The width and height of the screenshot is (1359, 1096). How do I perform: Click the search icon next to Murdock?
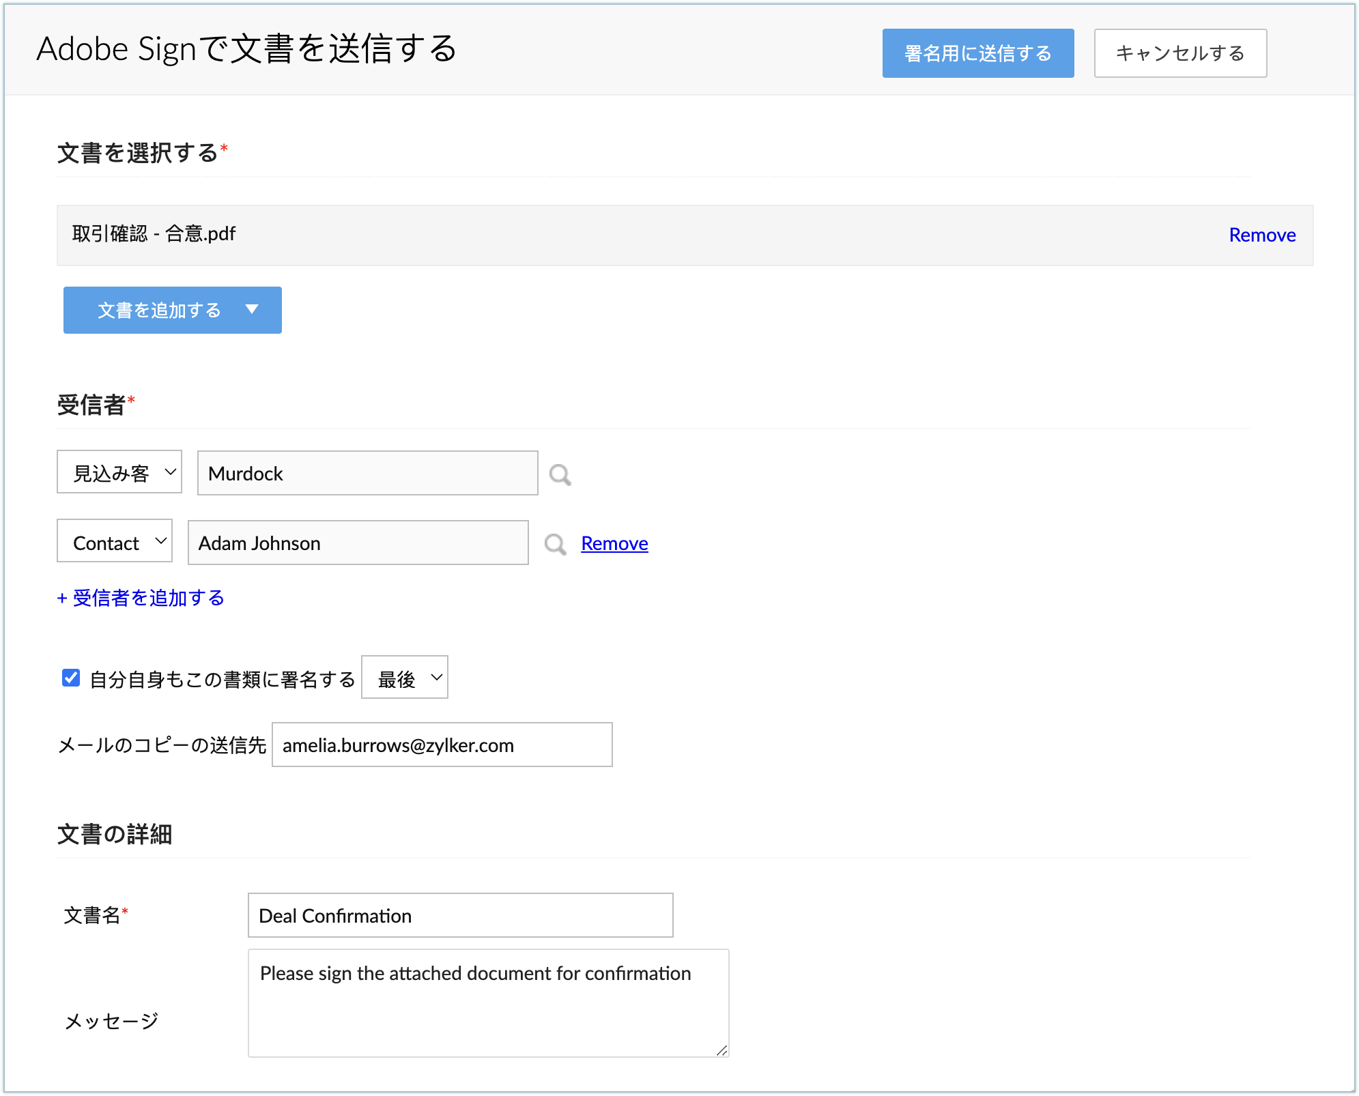pyautogui.click(x=560, y=474)
